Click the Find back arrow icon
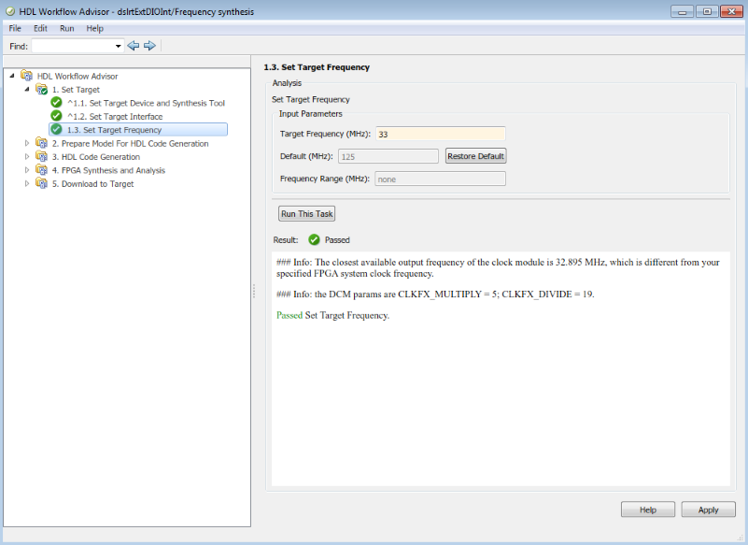Image resolution: width=748 pixels, height=545 pixels. pos(134,46)
